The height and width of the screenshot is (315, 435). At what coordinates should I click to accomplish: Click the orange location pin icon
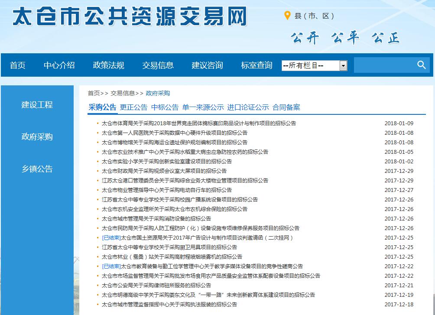[x=287, y=16]
